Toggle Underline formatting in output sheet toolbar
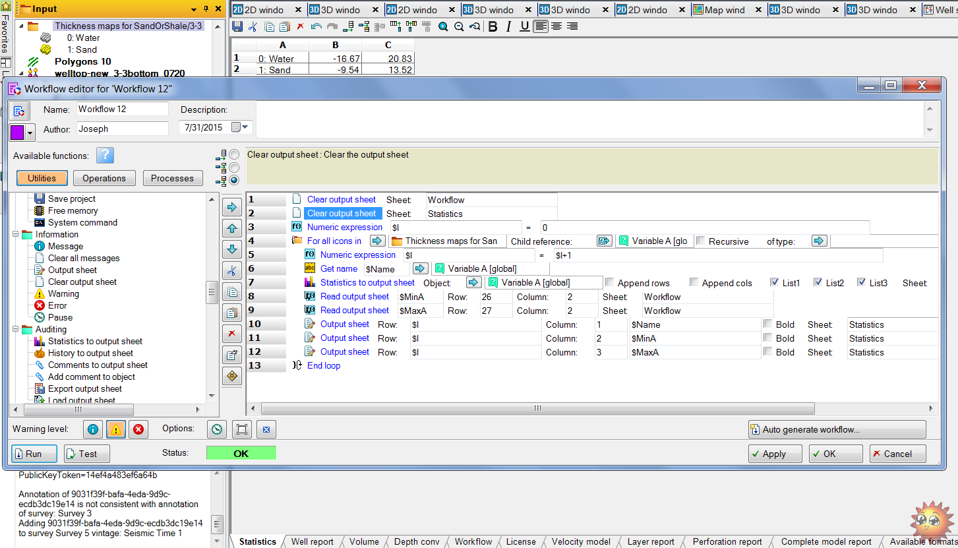The image size is (958, 548). click(524, 26)
